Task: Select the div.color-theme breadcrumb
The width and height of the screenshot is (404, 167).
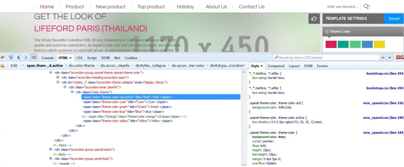Action: [81, 66]
